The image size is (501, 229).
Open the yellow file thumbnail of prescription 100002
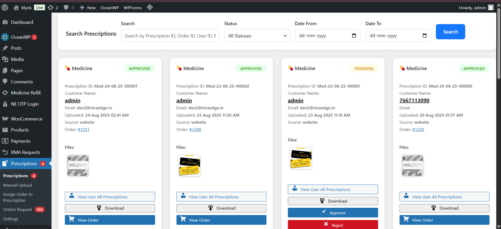pos(189,165)
